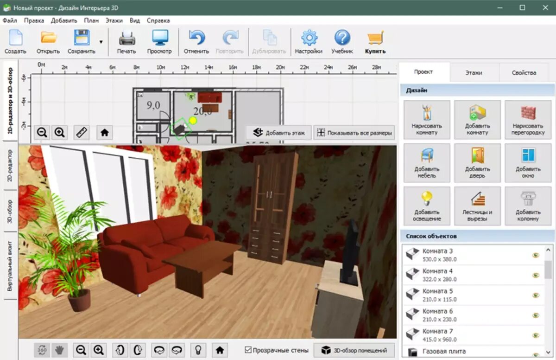Orbit 3D view with second horizontal rotate icon

pos(177,350)
